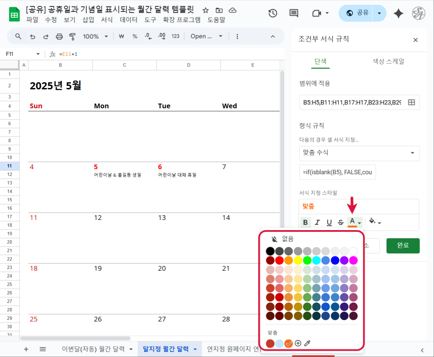Click the print icon in toolbar

[59, 36]
